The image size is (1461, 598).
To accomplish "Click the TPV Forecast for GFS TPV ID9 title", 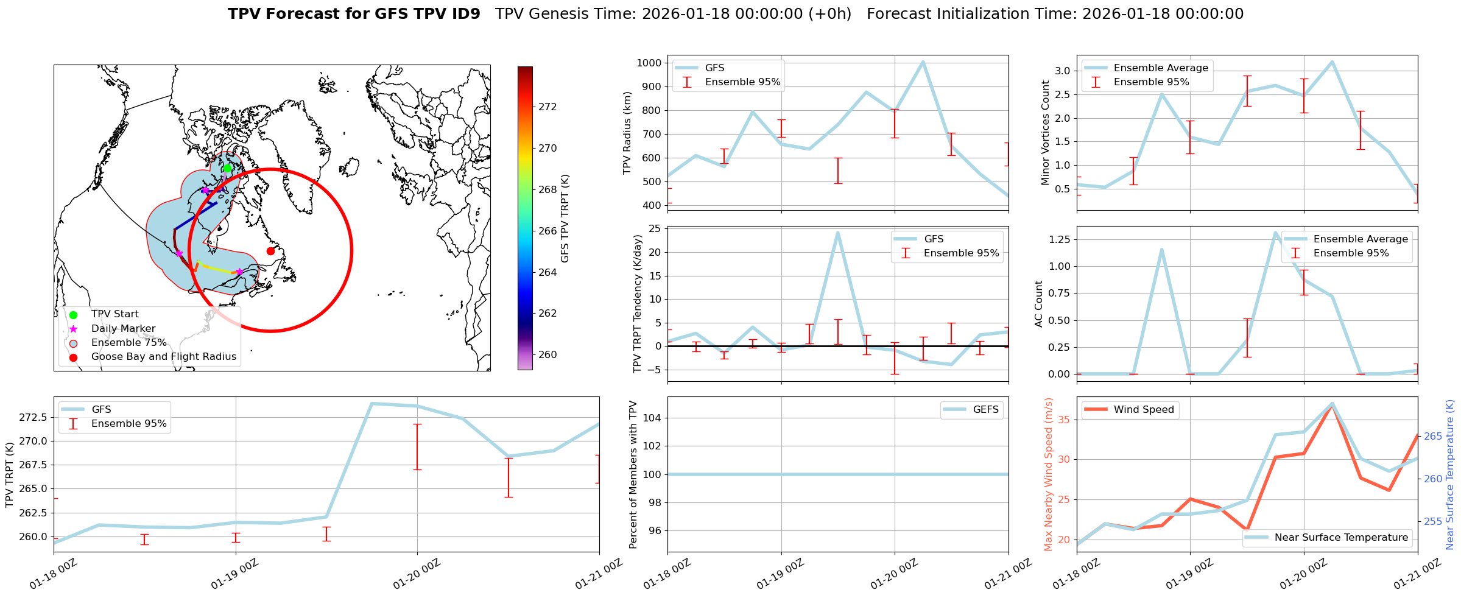I will pos(354,14).
